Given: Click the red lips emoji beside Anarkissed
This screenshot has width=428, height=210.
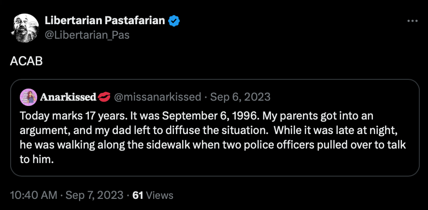Looking at the screenshot, I should 104,97.
